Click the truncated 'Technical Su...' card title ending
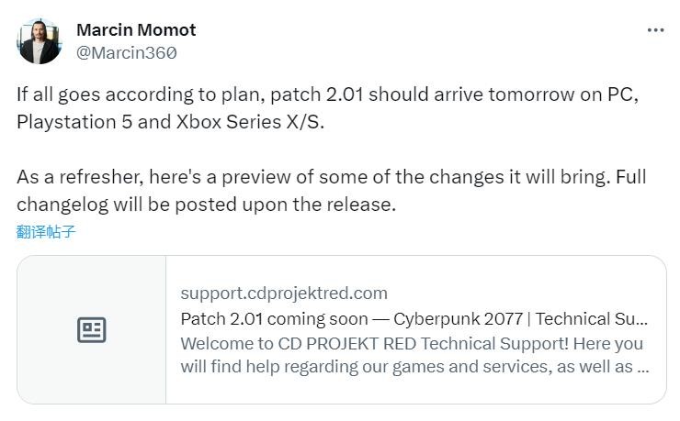Screen dimensions: 680x421 point(593,319)
